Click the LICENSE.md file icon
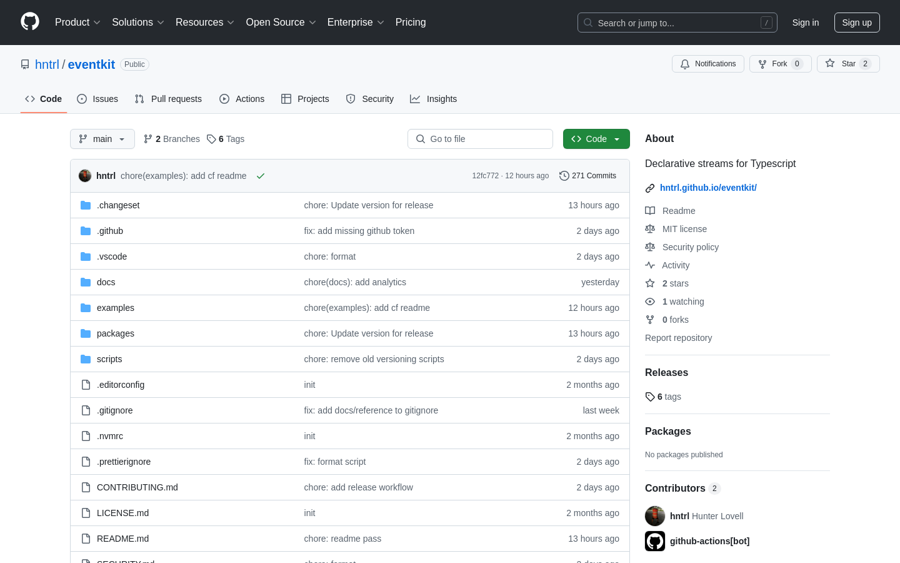Image resolution: width=900 pixels, height=563 pixels. (86, 513)
